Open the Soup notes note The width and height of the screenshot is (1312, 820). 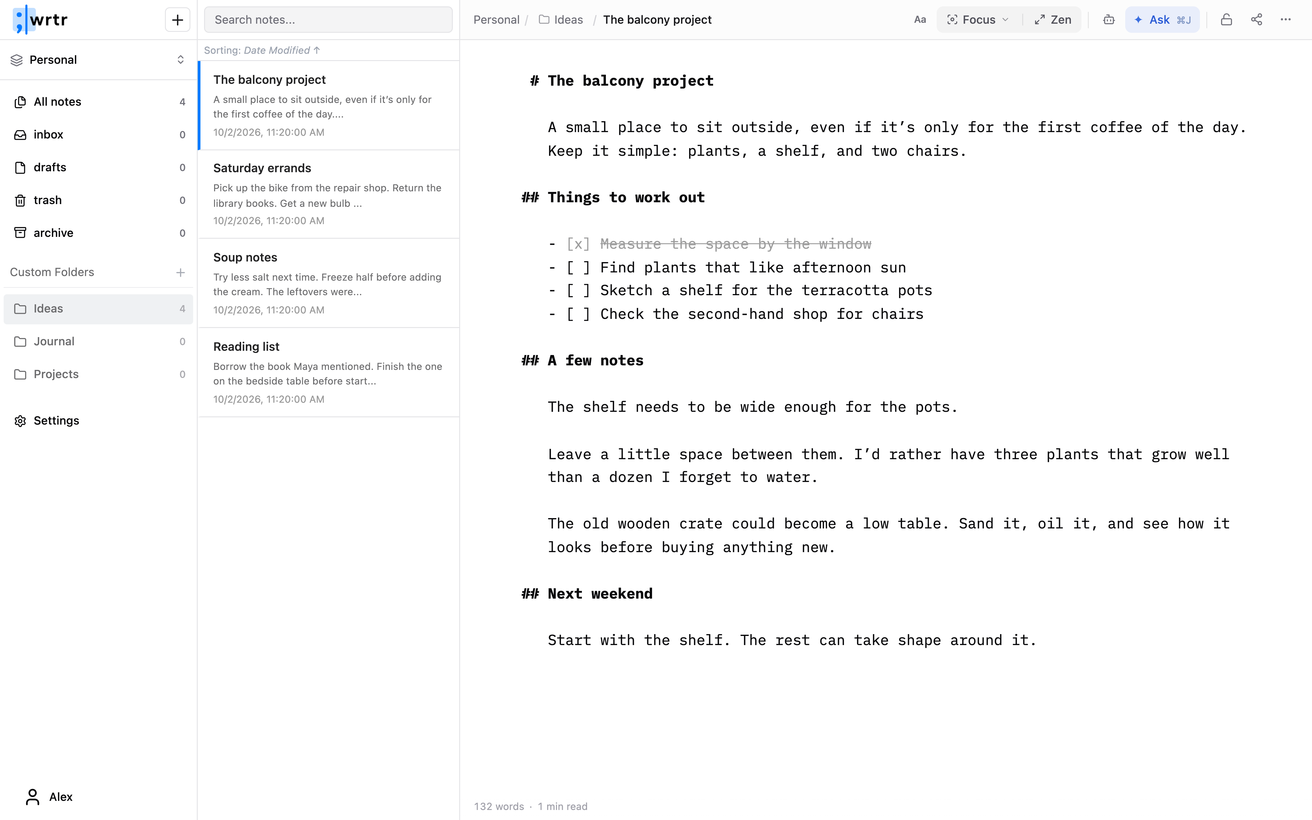click(x=329, y=283)
